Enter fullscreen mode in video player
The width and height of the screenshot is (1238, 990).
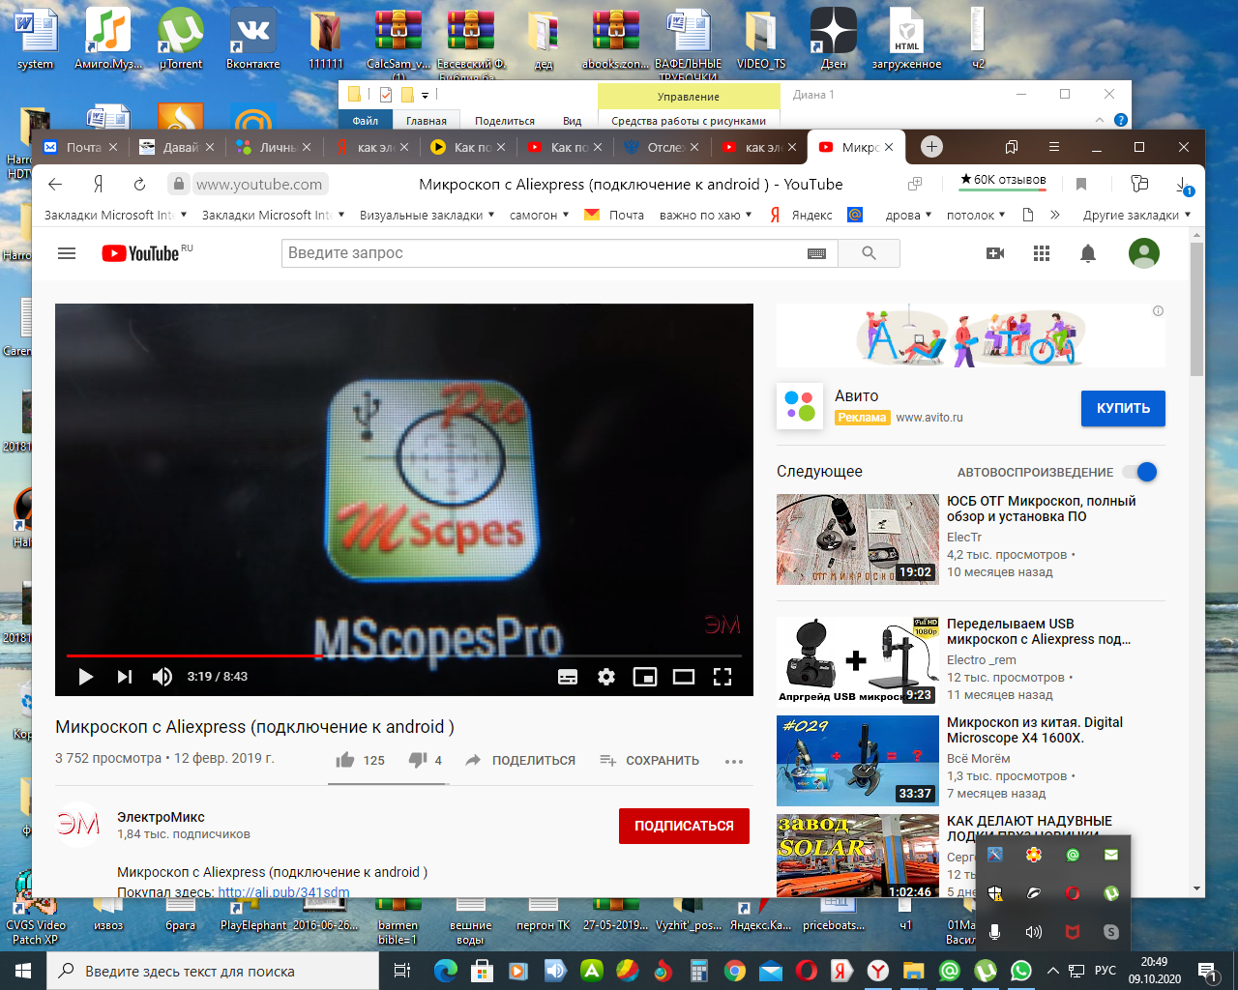(x=722, y=677)
